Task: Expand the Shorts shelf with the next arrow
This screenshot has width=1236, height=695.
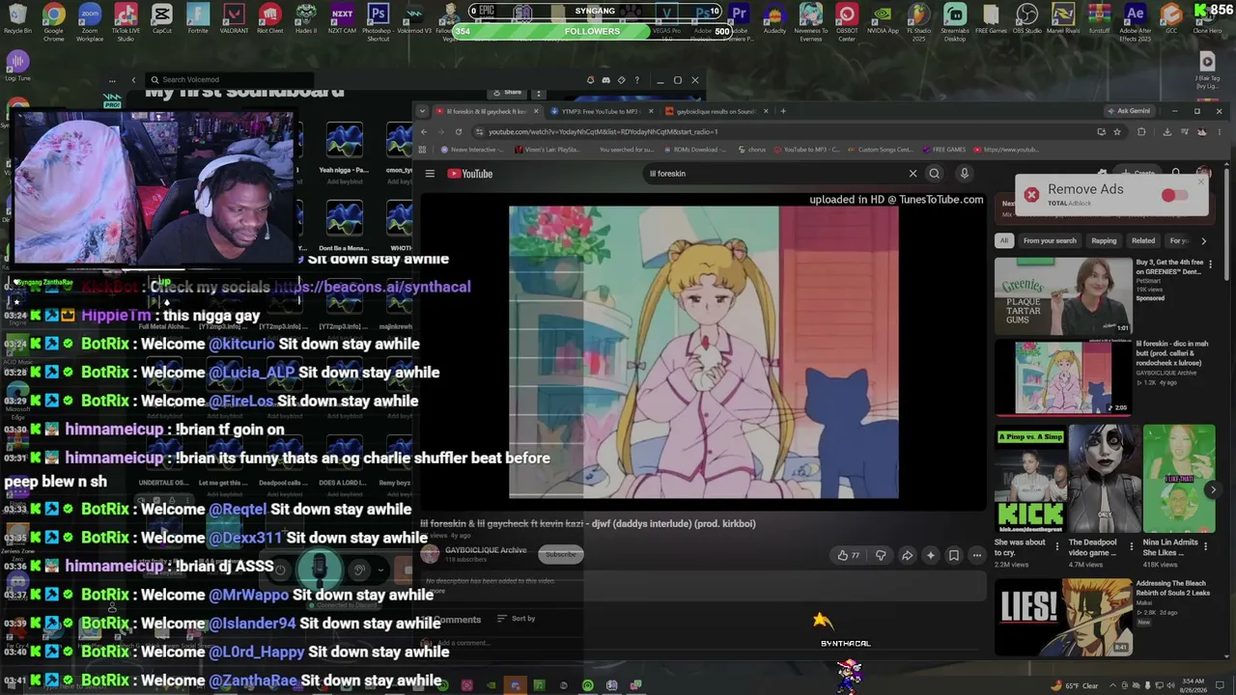Action: tap(1214, 489)
